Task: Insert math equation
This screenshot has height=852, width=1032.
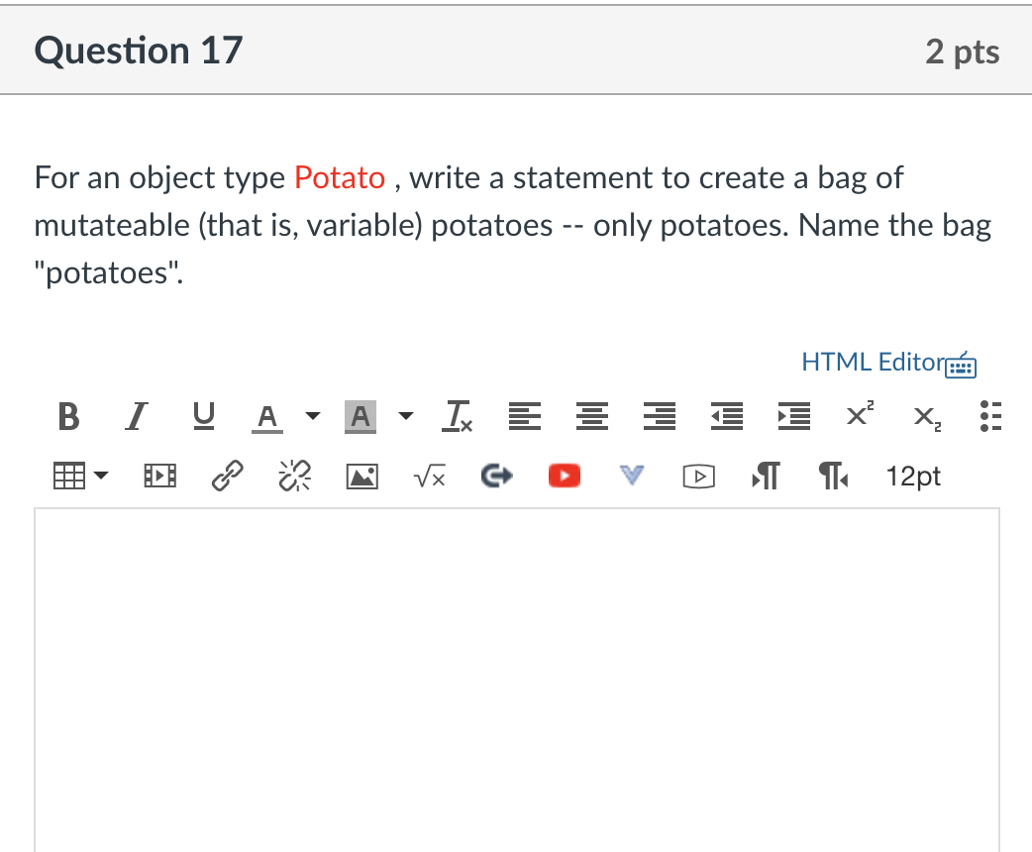Action: coord(430,476)
